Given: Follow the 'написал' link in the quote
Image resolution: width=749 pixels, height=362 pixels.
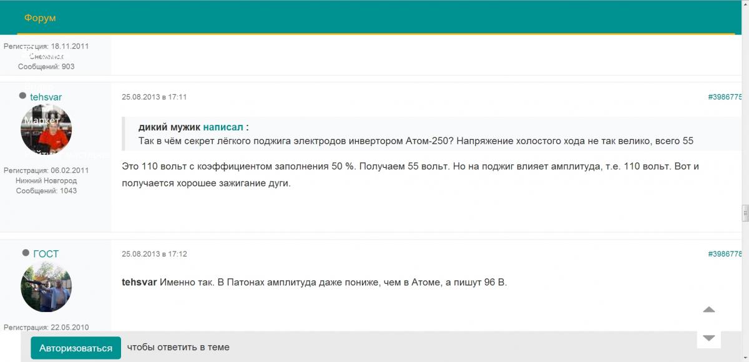Looking at the screenshot, I should (x=223, y=127).
